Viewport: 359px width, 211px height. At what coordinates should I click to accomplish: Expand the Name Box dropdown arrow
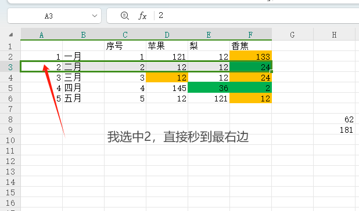click(95, 16)
